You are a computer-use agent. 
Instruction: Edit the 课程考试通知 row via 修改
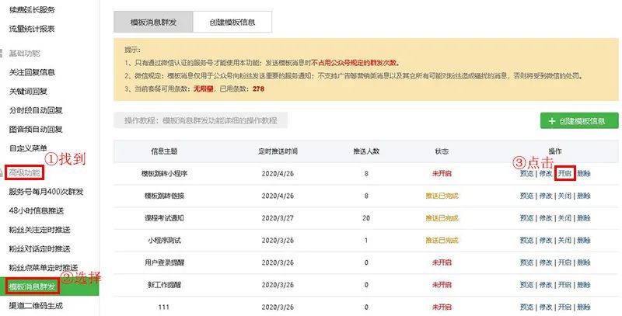click(x=546, y=218)
